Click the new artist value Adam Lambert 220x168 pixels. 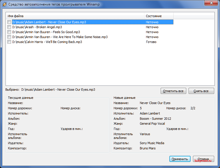tap(150, 113)
